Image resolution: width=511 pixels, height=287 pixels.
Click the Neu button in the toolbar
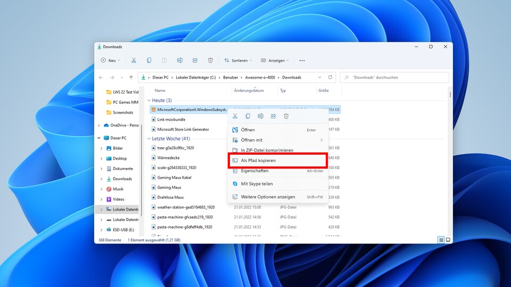(110, 61)
